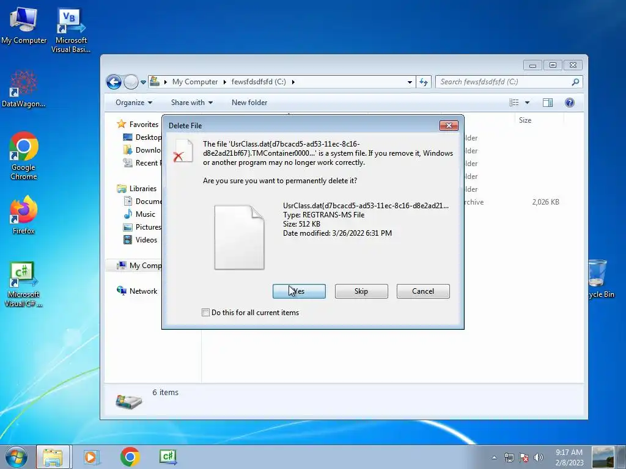Image resolution: width=626 pixels, height=469 pixels.
Task: Open Microsoft Visual Basic desktop shortcut
Action: 71,31
